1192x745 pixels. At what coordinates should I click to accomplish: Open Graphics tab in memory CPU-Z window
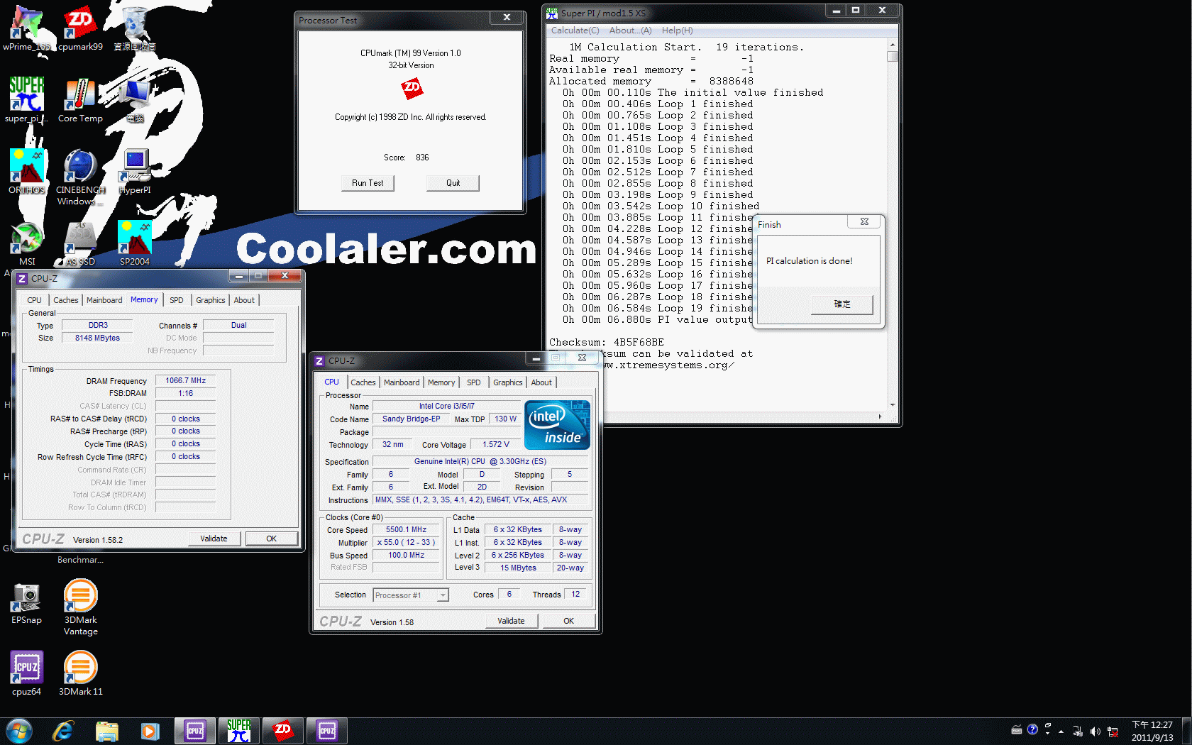(211, 300)
